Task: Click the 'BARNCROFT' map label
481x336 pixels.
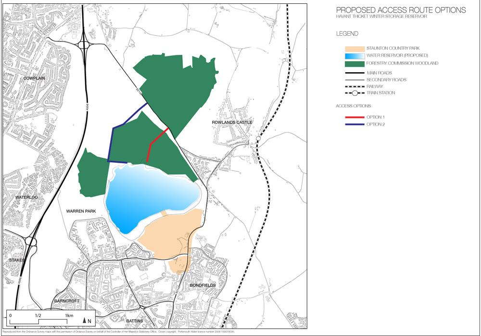Action: (67, 301)
